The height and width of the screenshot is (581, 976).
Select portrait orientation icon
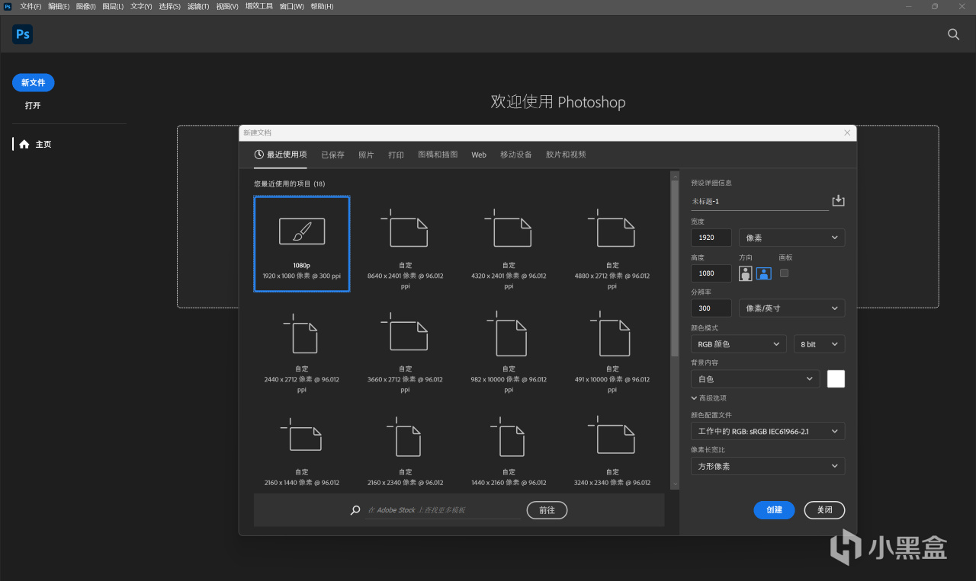(745, 273)
